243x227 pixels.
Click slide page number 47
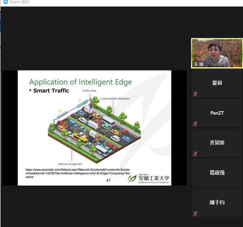point(108,180)
